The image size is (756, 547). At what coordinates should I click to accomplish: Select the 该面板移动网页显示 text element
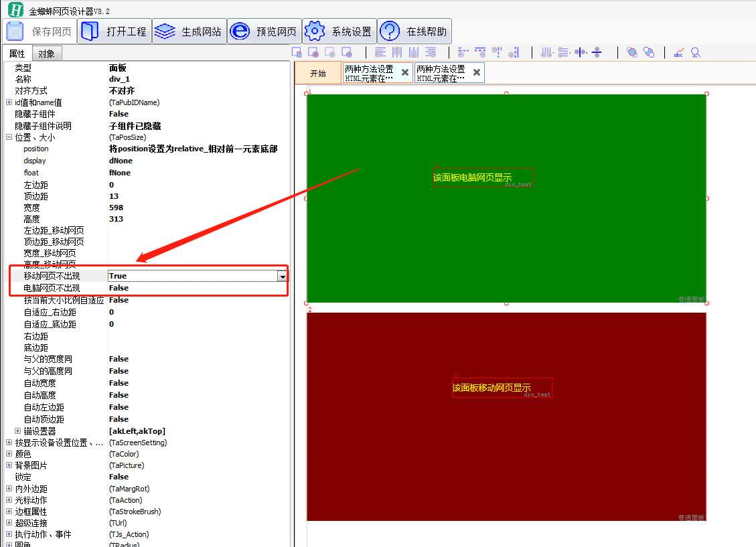coord(502,388)
